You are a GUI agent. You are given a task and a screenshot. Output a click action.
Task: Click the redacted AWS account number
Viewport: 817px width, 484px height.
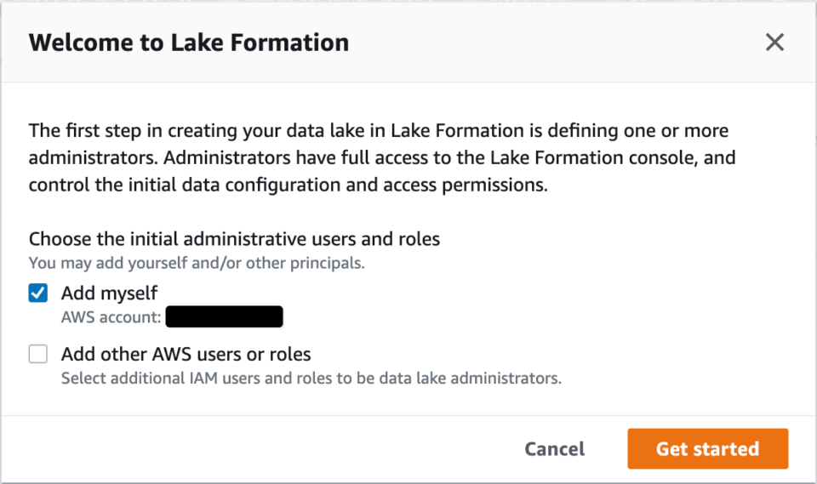pos(225,318)
